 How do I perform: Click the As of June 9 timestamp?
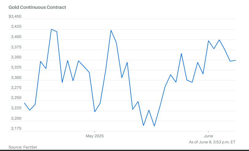point(212,142)
